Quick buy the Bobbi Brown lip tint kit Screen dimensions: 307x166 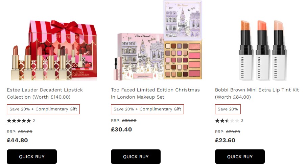[240, 157]
